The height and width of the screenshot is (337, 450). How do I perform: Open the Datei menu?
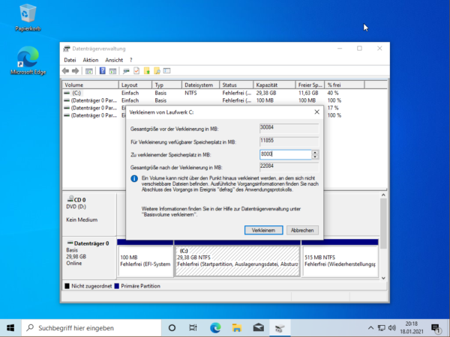(70, 60)
